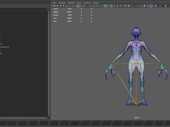Click the Tris count in HUD
The image size is (170, 127).
tap(69, 18)
